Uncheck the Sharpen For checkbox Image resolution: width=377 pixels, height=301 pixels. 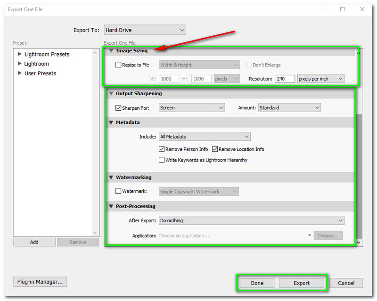(118, 108)
